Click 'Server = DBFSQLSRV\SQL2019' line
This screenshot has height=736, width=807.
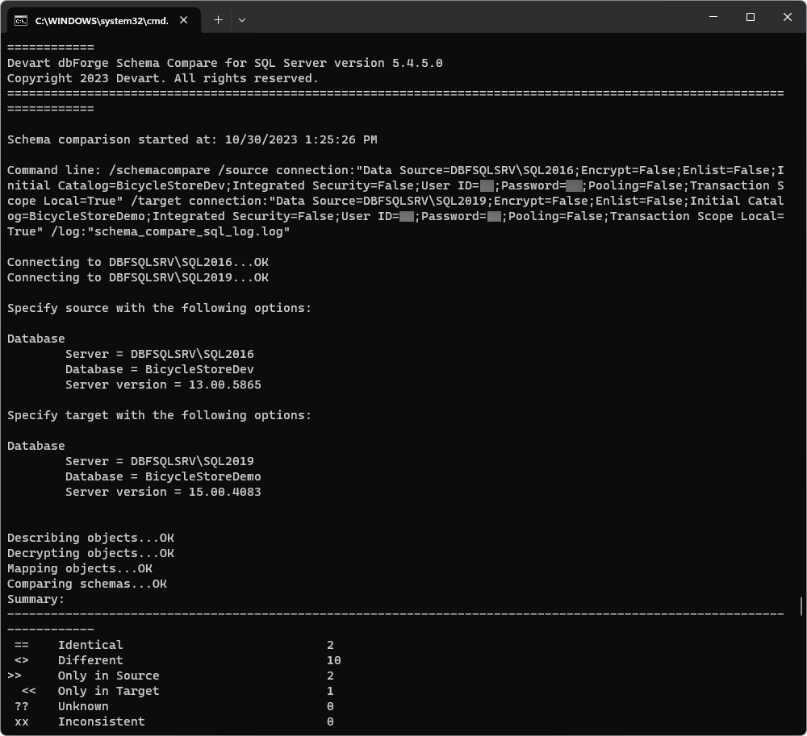pos(160,461)
